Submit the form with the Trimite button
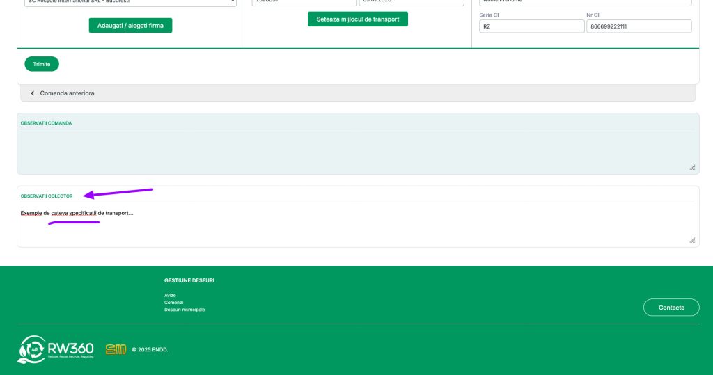This screenshot has width=713, height=375. point(42,64)
